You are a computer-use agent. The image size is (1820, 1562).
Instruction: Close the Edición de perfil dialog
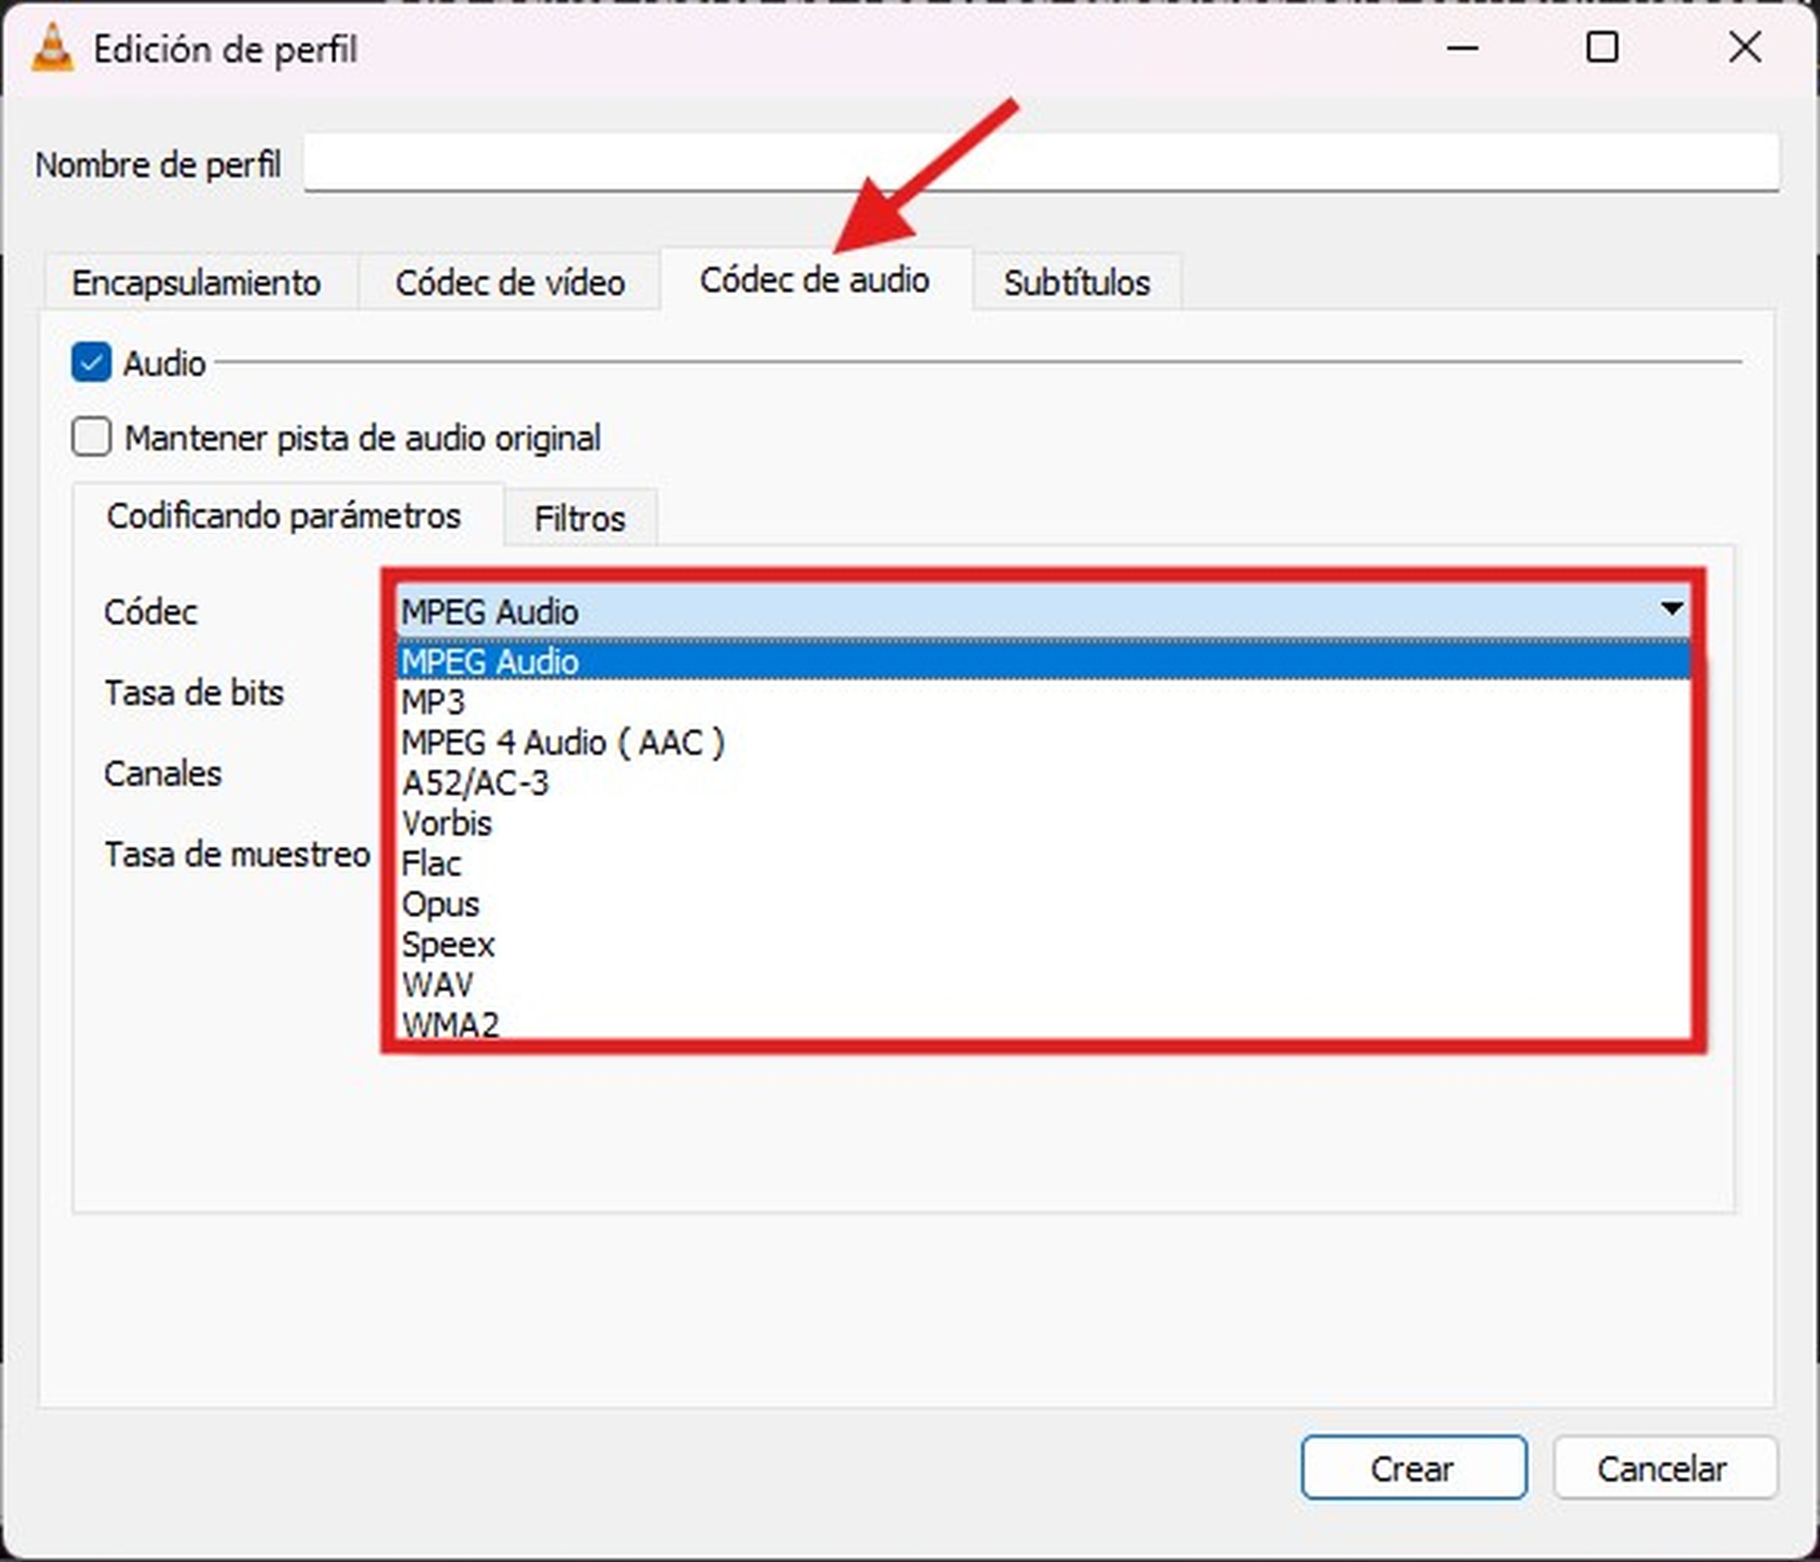pos(1745,47)
